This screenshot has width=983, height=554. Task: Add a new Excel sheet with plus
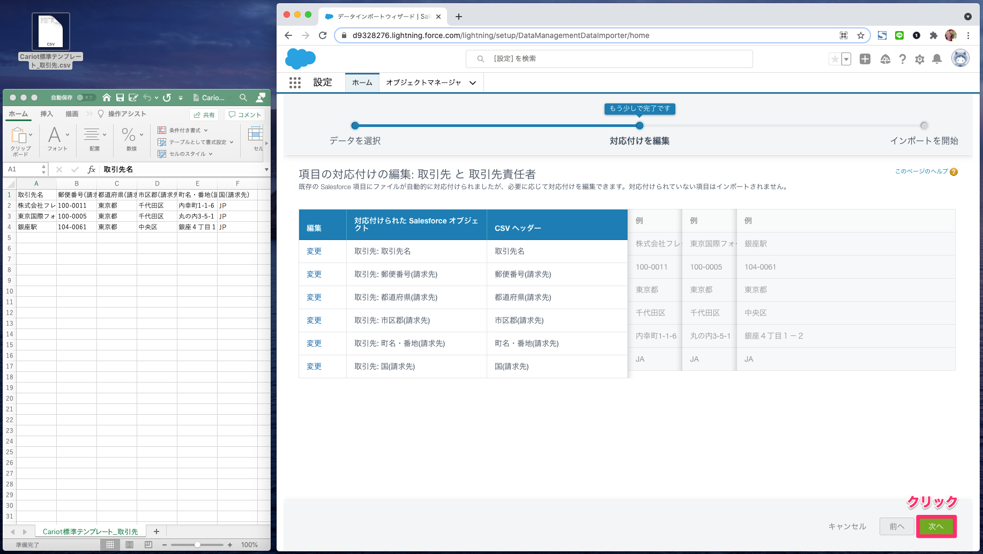click(x=157, y=531)
